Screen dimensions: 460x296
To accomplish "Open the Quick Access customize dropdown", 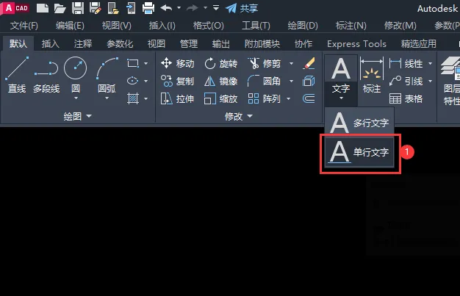I will tap(216, 8).
